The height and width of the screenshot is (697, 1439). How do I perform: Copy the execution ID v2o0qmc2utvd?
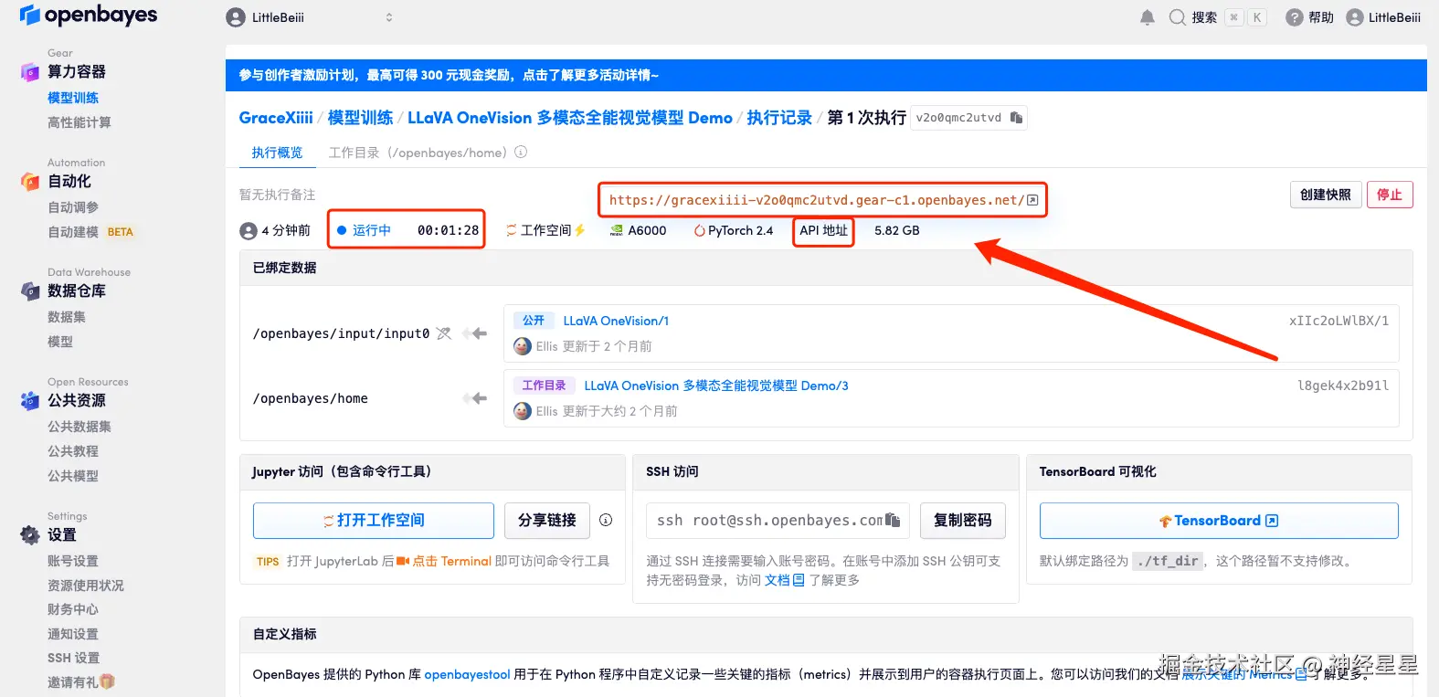(1016, 118)
